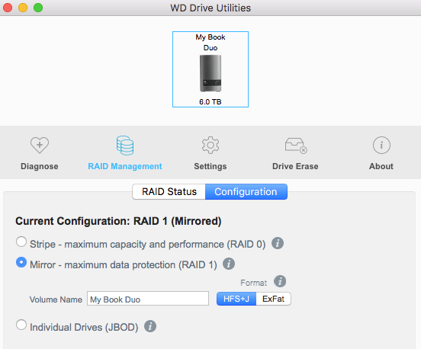421x349 pixels.
Task: Open the Diagnose heart icon
Action: 40,145
